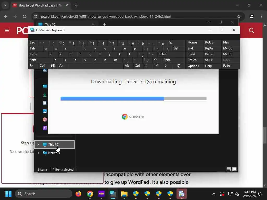Click the context menu key on the keyboard
The width and height of the screenshot is (267, 200).
tap(179, 66)
